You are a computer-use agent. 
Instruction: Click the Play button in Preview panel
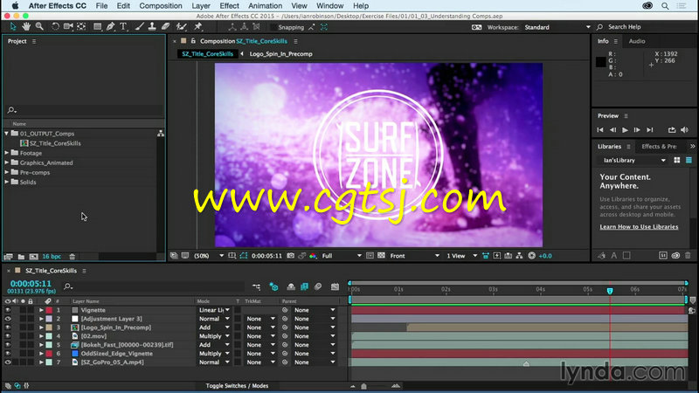pos(625,130)
